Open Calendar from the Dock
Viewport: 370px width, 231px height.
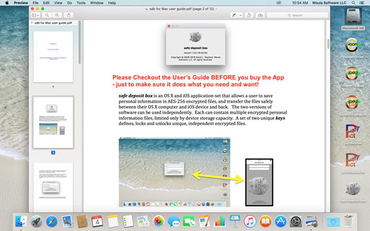97,221
